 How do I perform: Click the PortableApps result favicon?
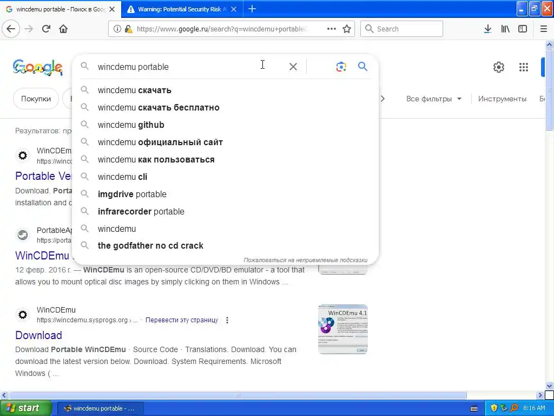click(x=23, y=235)
